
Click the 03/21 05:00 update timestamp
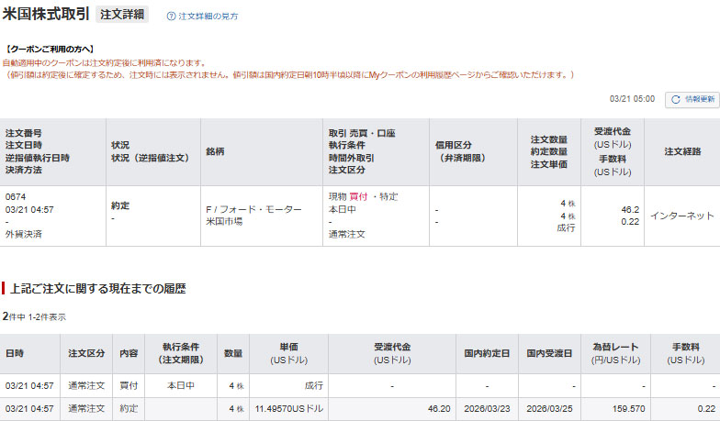(632, 99)
